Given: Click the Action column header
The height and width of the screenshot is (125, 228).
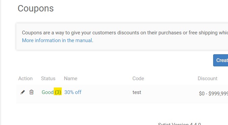Looking at the screenshot, I should coord(25,79).
